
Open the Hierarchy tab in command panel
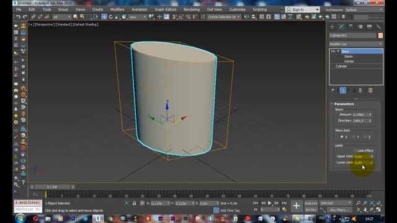click(x=350, y=27)
